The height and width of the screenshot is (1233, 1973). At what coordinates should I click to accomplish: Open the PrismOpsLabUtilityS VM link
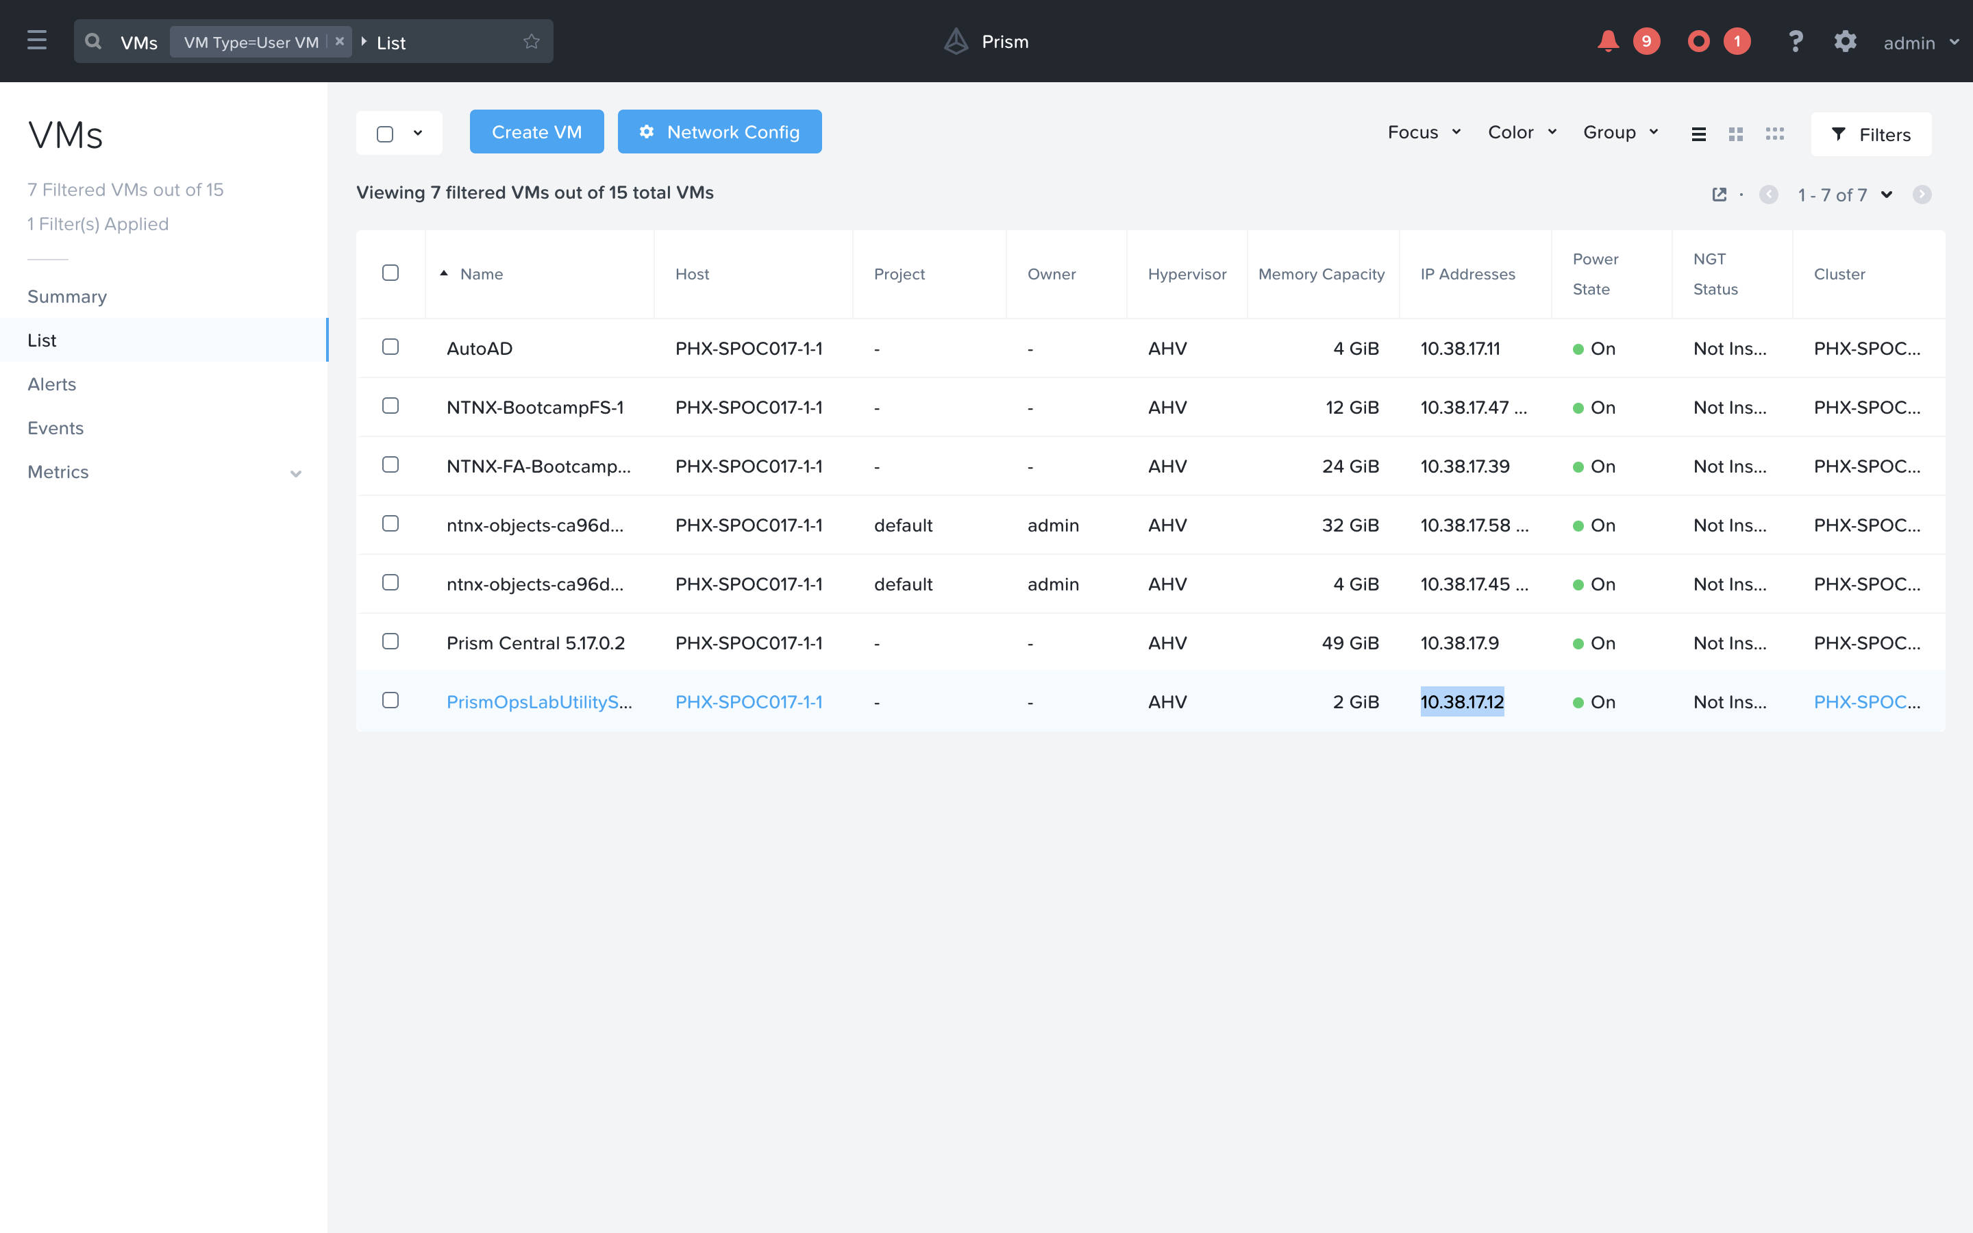point(539,702)
